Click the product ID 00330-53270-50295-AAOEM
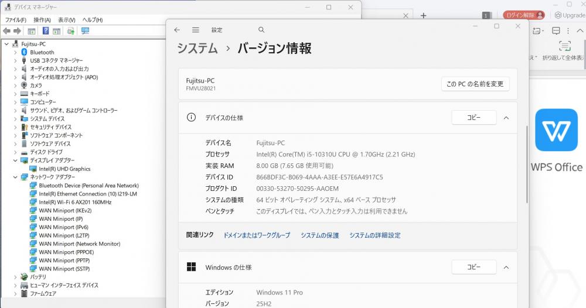Screen dimensions: 586x308 298,189
